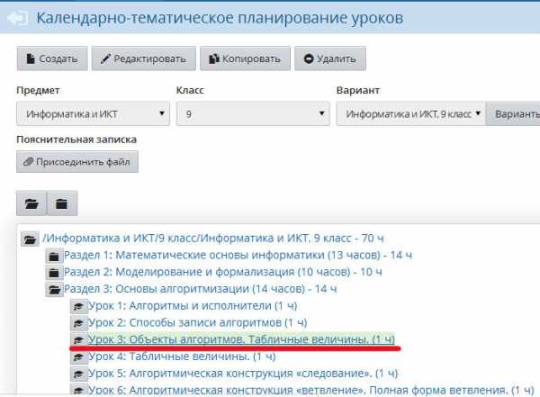Collapse root folder icon of Информатика и ИКТ tree
The width and height of the screenshot is (540, 397).
30,239
